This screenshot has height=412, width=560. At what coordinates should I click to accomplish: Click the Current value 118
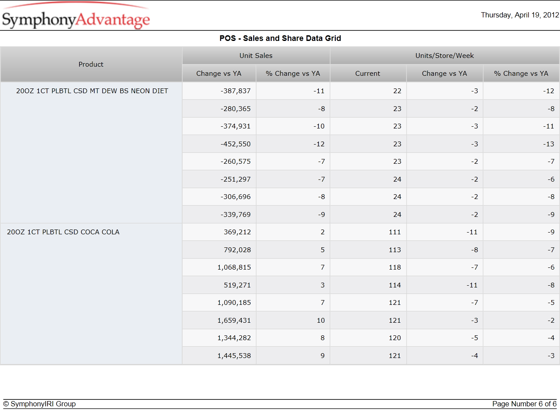point(395,267)
